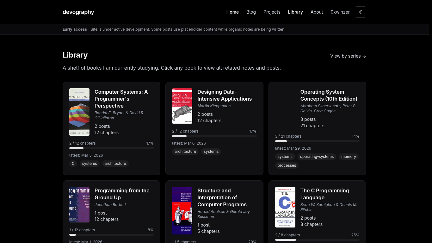The image size is (432, 243).
Task: Click 3 / 21 chapters progress label
Action: pyautogui.click(x=288, y=136)
